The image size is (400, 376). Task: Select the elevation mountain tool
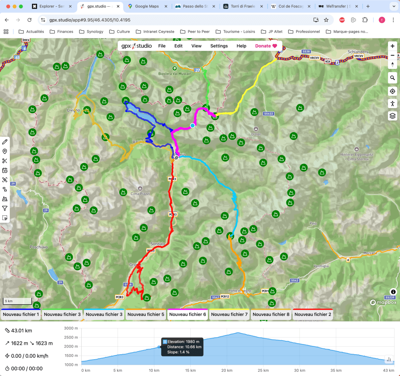pos(5,199)
